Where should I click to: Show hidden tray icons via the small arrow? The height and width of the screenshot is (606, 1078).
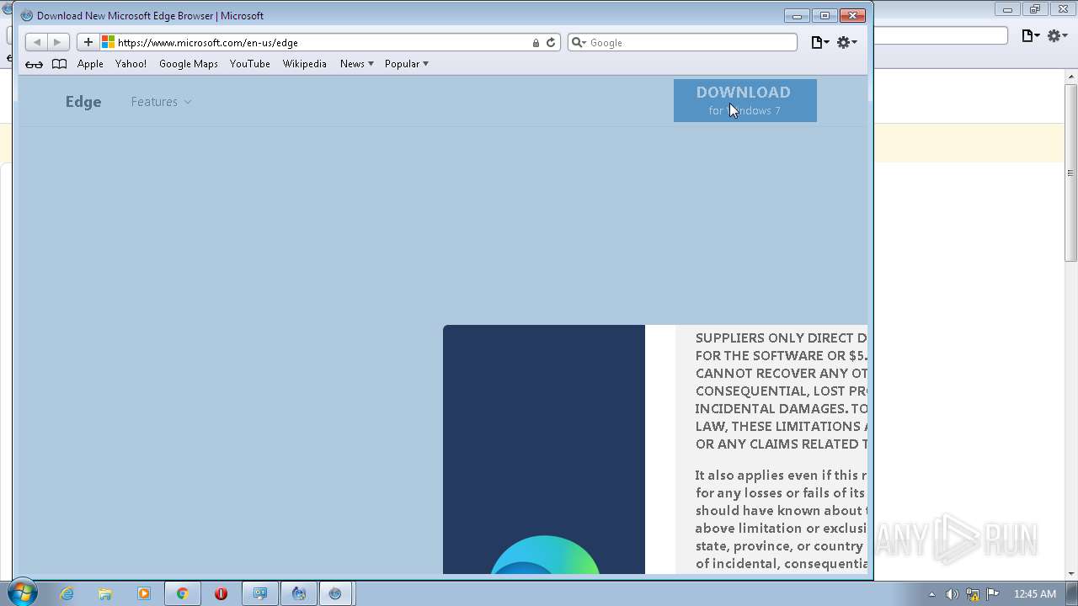click(931, 594)
